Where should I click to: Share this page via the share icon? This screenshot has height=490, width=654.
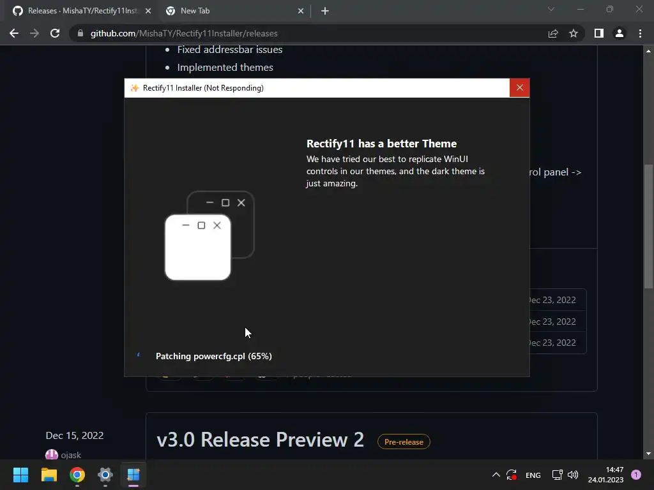pos(553,33)
